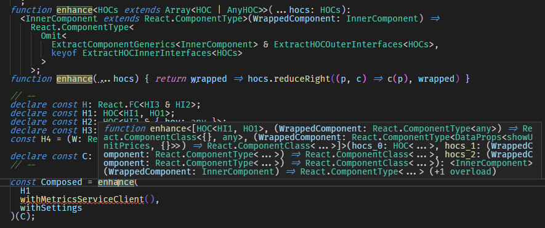Click the H4 constant name
Viewport: 545px width, 228px height.
[x=46, y=139]
